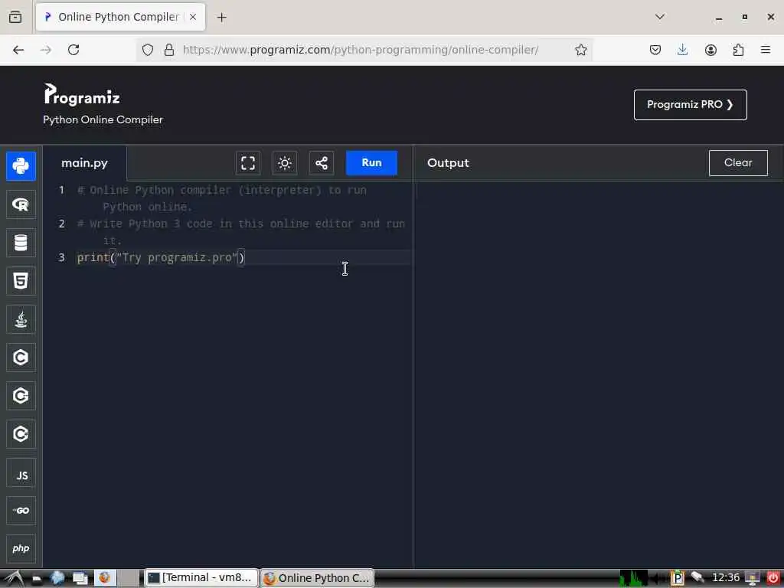Share the code via share icon
784x588 pixels.
[322, 163]
